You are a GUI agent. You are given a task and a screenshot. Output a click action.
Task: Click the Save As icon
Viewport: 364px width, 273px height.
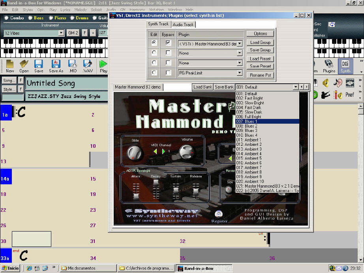tap(56, 66)
